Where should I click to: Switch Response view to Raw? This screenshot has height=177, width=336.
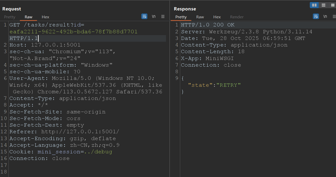(x=200, y=17)
